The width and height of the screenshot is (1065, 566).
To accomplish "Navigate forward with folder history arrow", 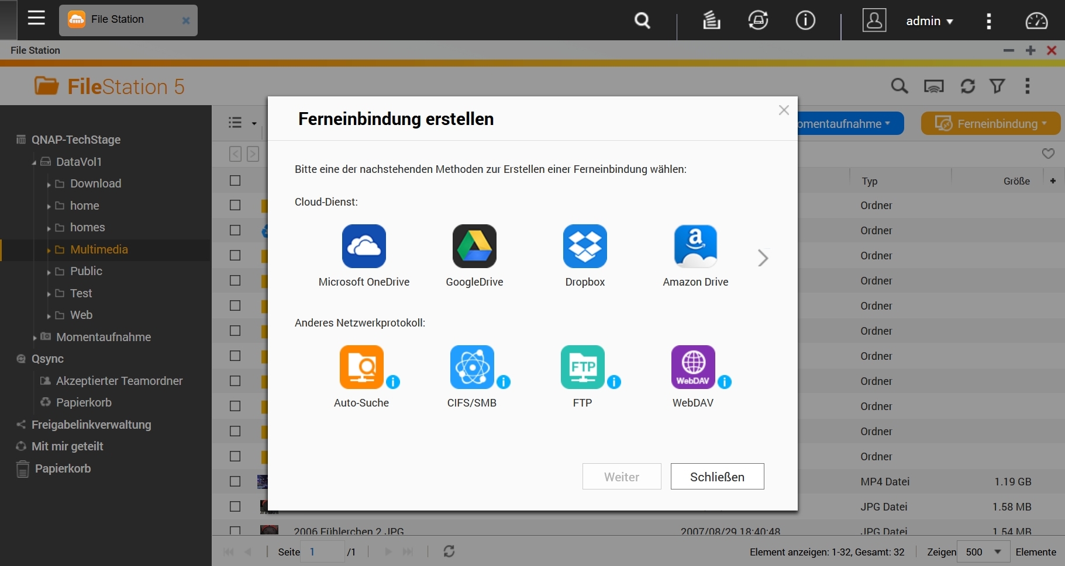I will pyautogui.click(x=253, y=154).
